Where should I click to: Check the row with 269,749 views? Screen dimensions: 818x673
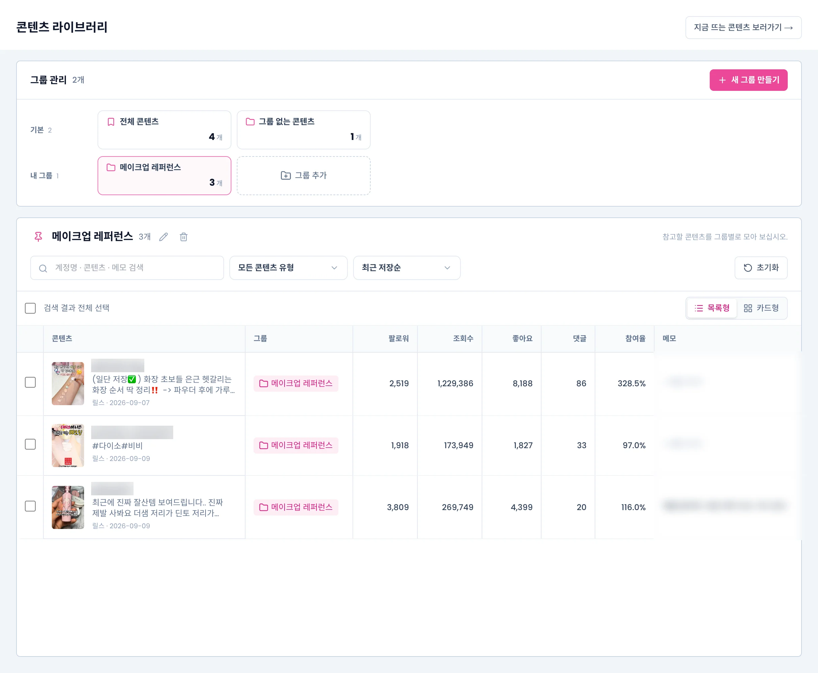30,506
